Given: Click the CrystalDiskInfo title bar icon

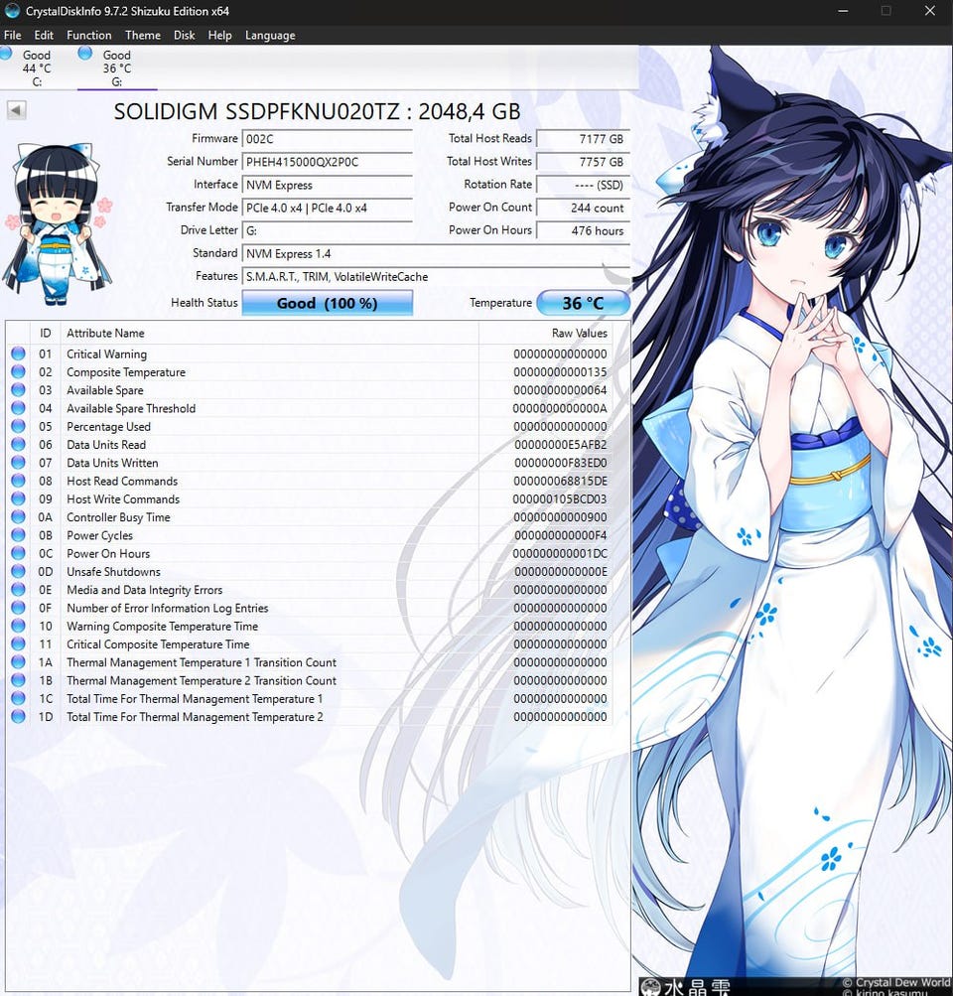Looking at the screenshot, I should click(12, 11).
